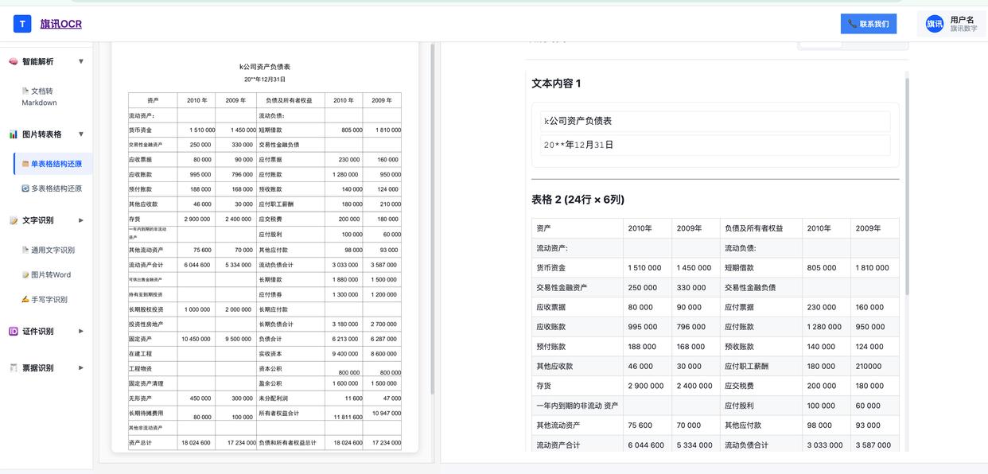Click the 短期借款 cell in result table
This screenshot has width=988, height=474.
coord(761,268)
